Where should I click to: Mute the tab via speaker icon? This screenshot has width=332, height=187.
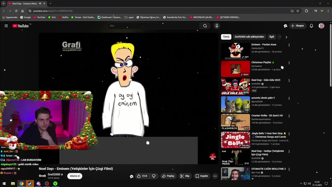point(40,4)
